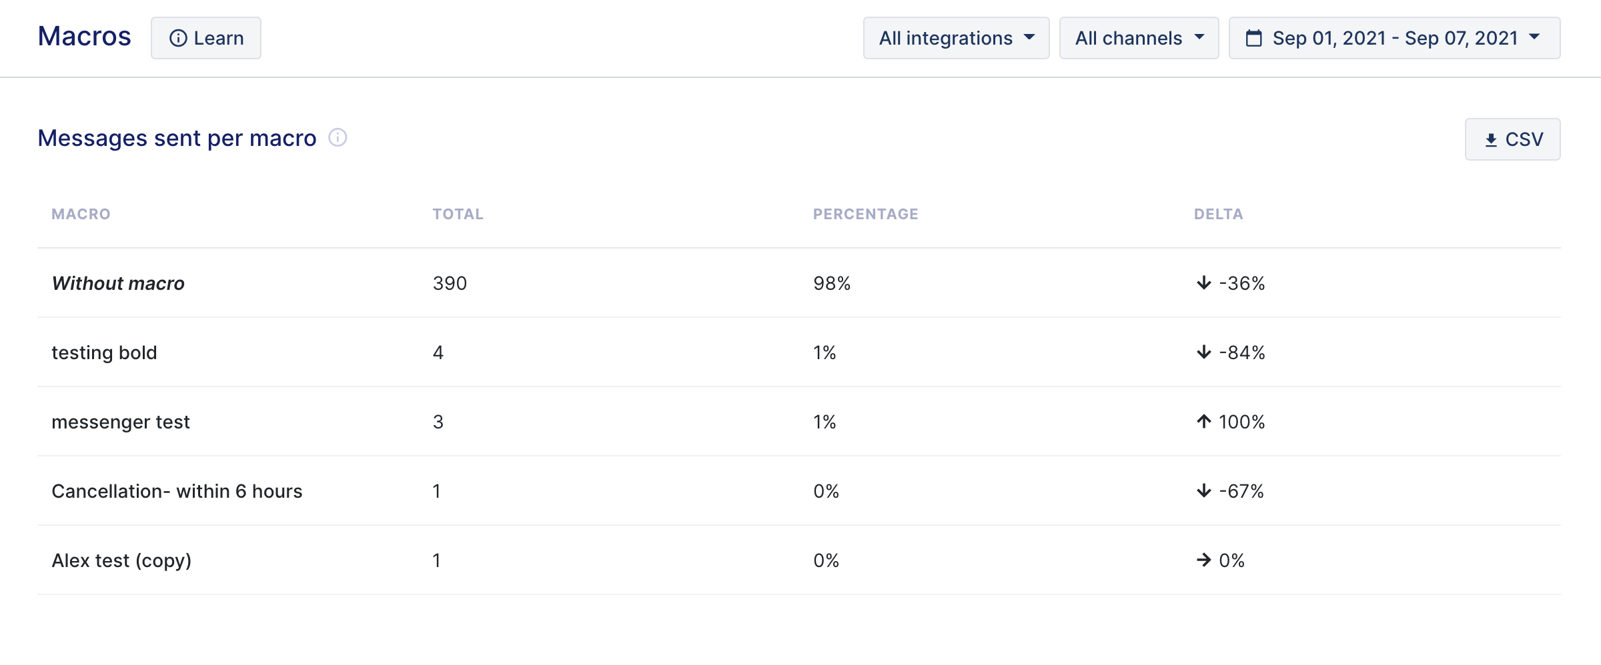
Task: Export table with the CSV button
Action: point(1512,139)
